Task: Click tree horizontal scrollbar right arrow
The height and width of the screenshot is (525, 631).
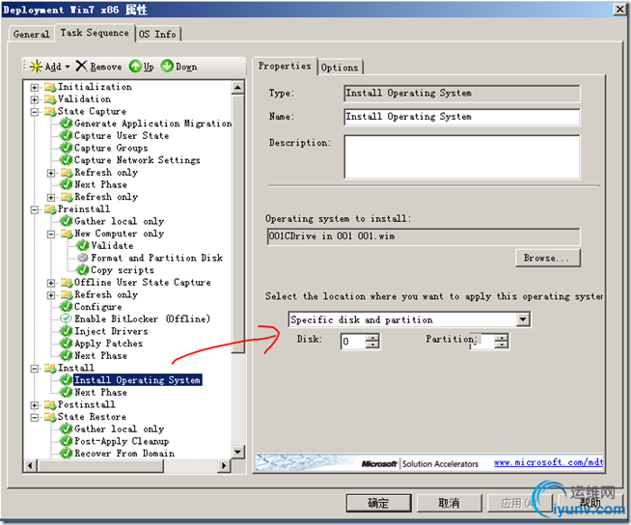Action: [x=224, y=466]
